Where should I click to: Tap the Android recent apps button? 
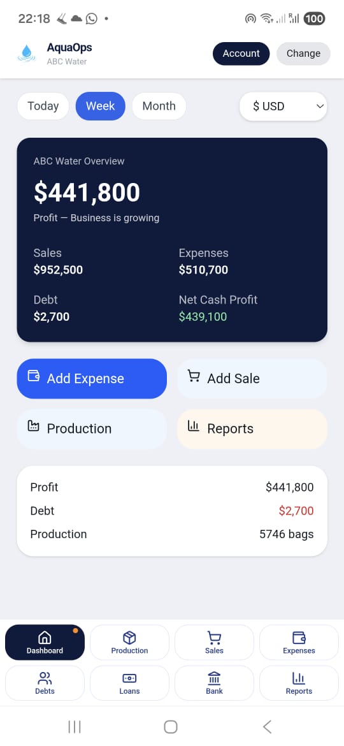click(x=75, y=726)
